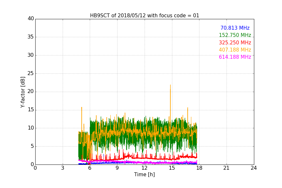Select the 70.813 MHz legend label
This screenshot has width=282, height=188.
235,28
